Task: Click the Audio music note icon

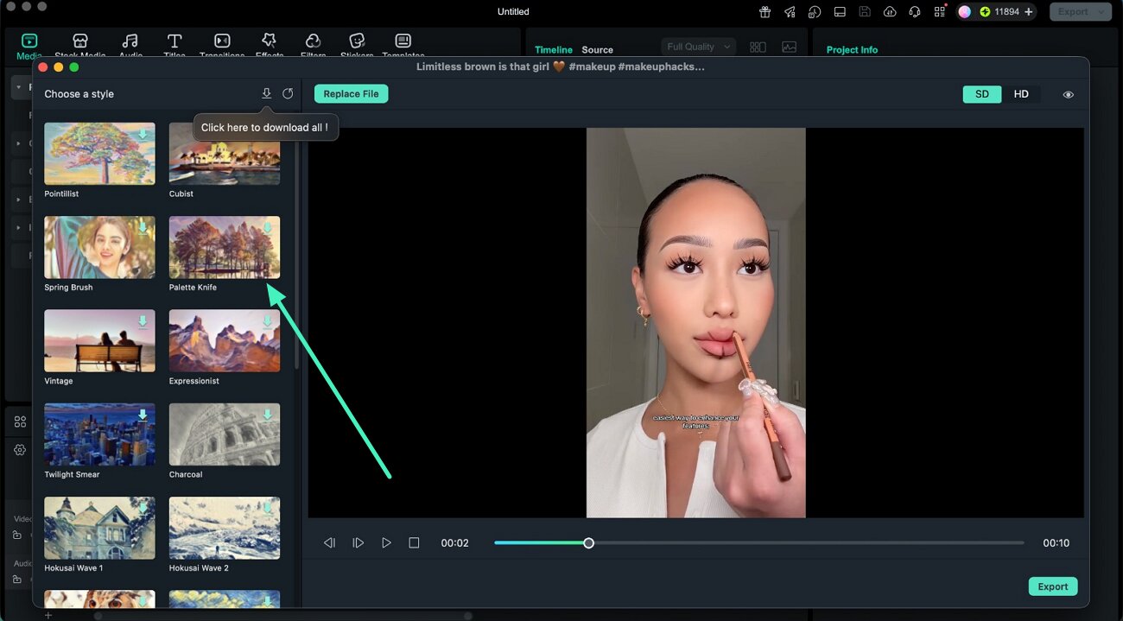Action: tap(130, 41)
